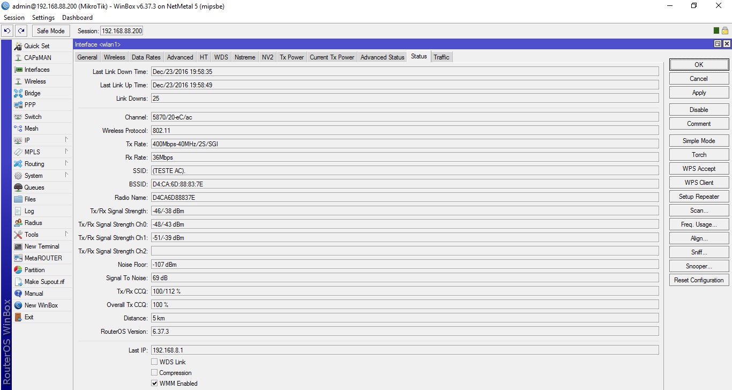Open the Queues sidebar icon
732x390 pixels.
[18, 187]
